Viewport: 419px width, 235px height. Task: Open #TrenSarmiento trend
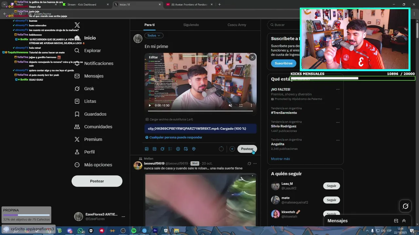284,113
